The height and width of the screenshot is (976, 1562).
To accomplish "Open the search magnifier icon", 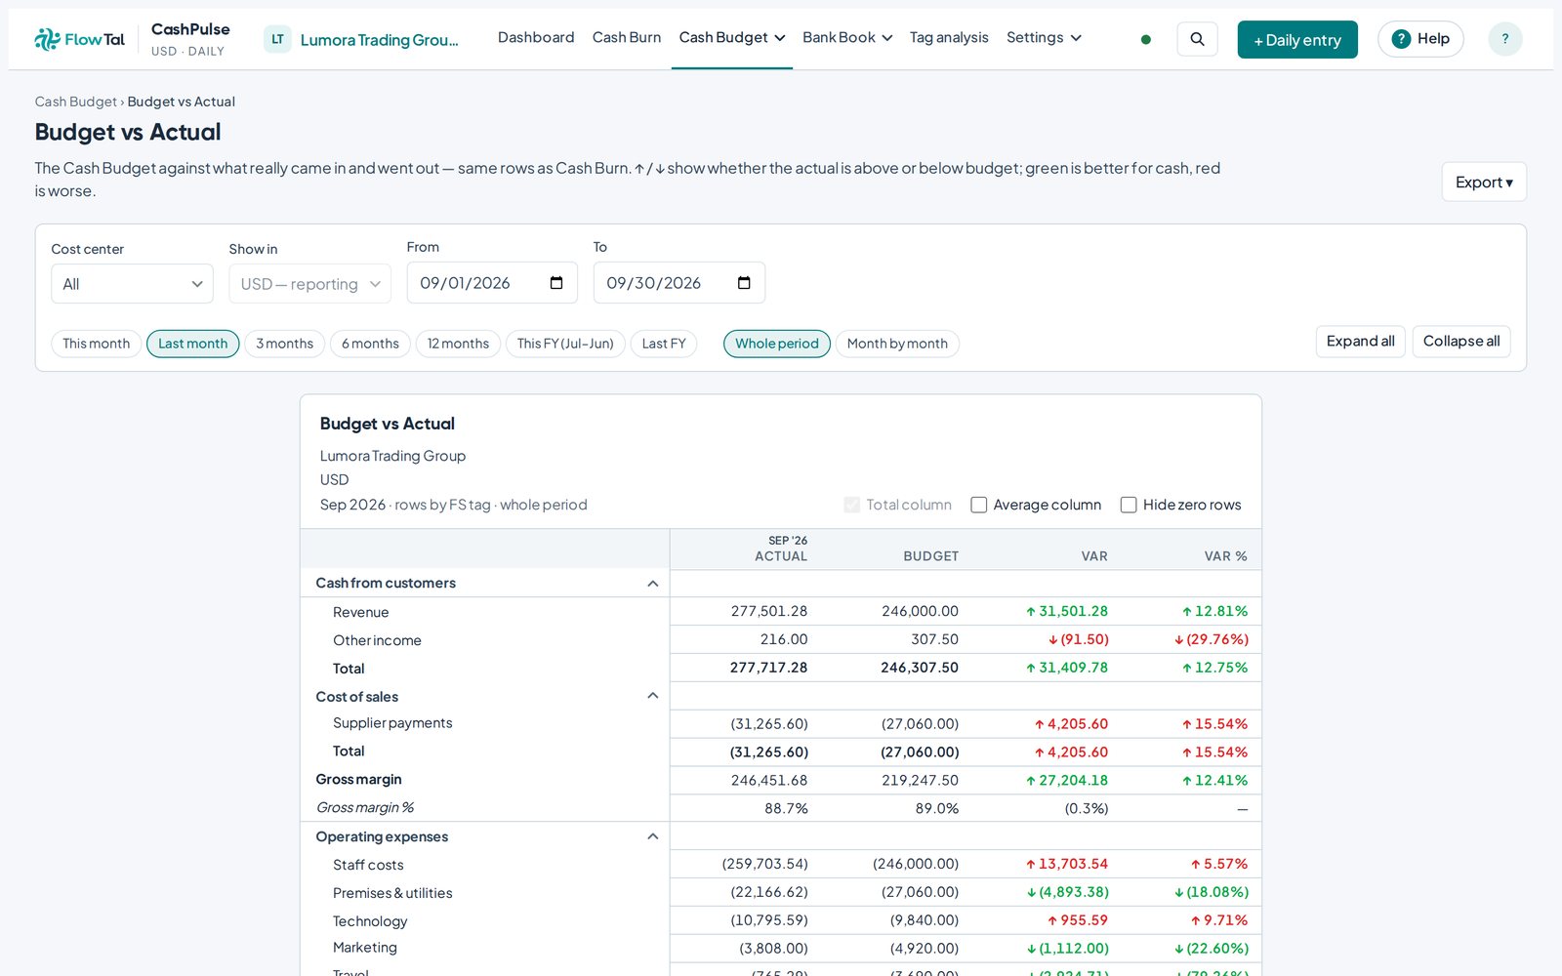I will (1197, 39).
